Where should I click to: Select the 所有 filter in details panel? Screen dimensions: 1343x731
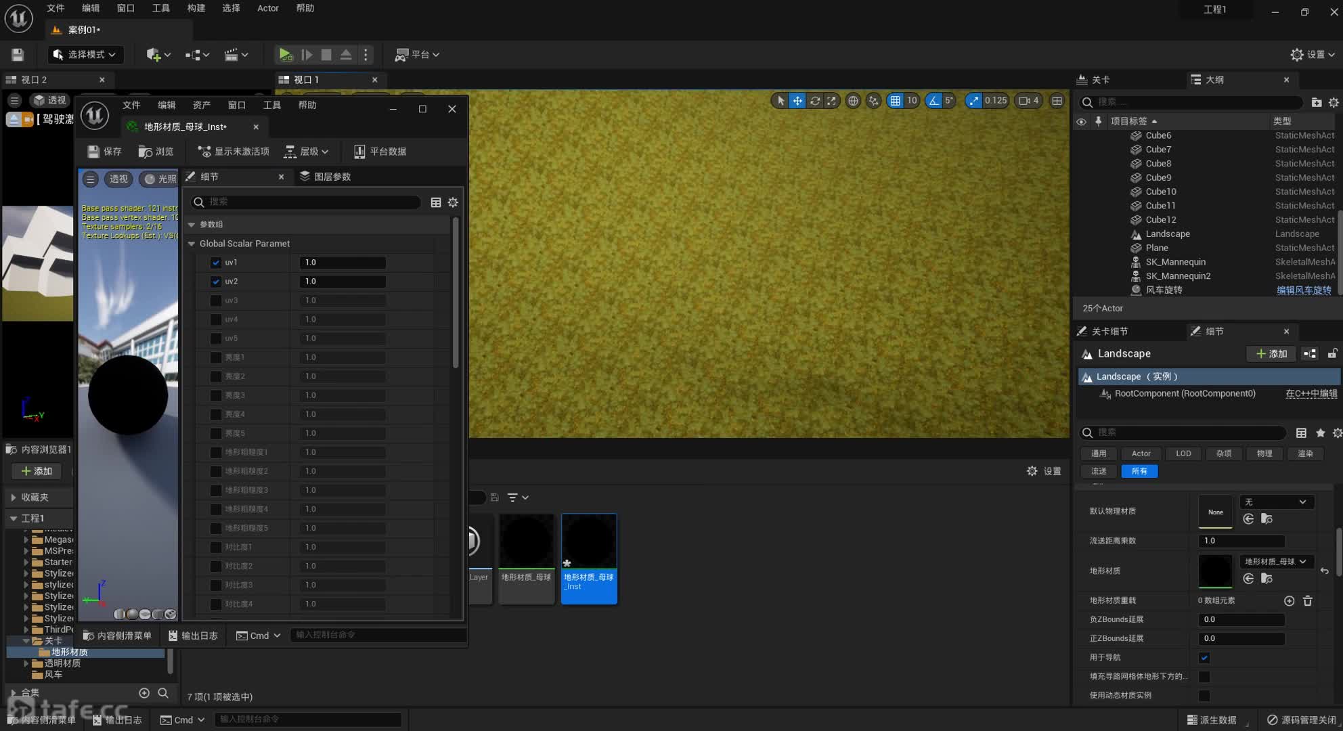(1139, 471)
